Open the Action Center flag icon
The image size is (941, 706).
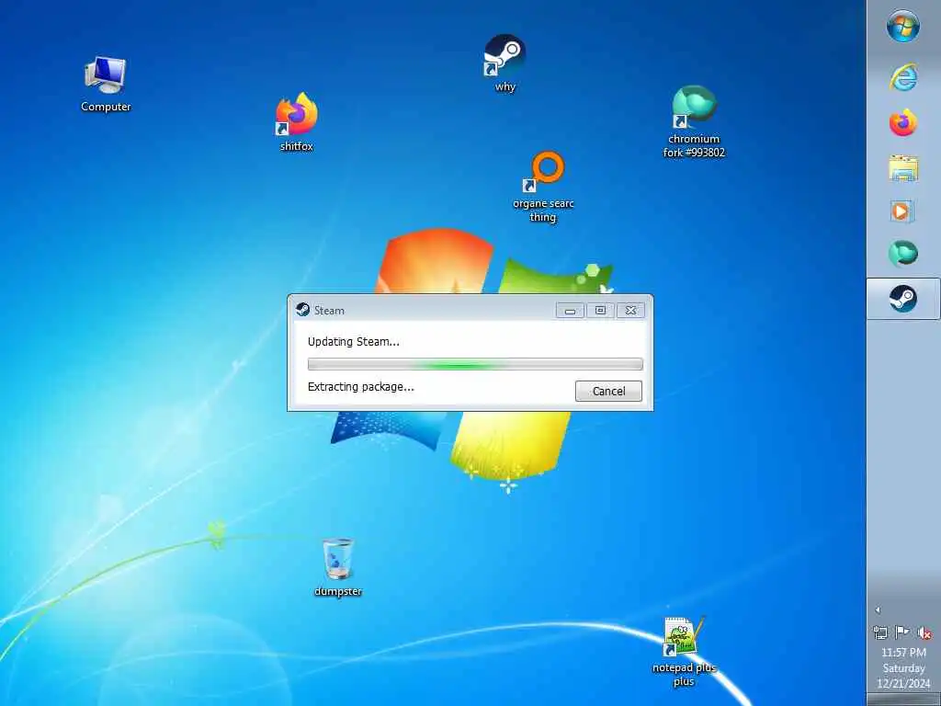pyautogui.click(x=902, y=632)
